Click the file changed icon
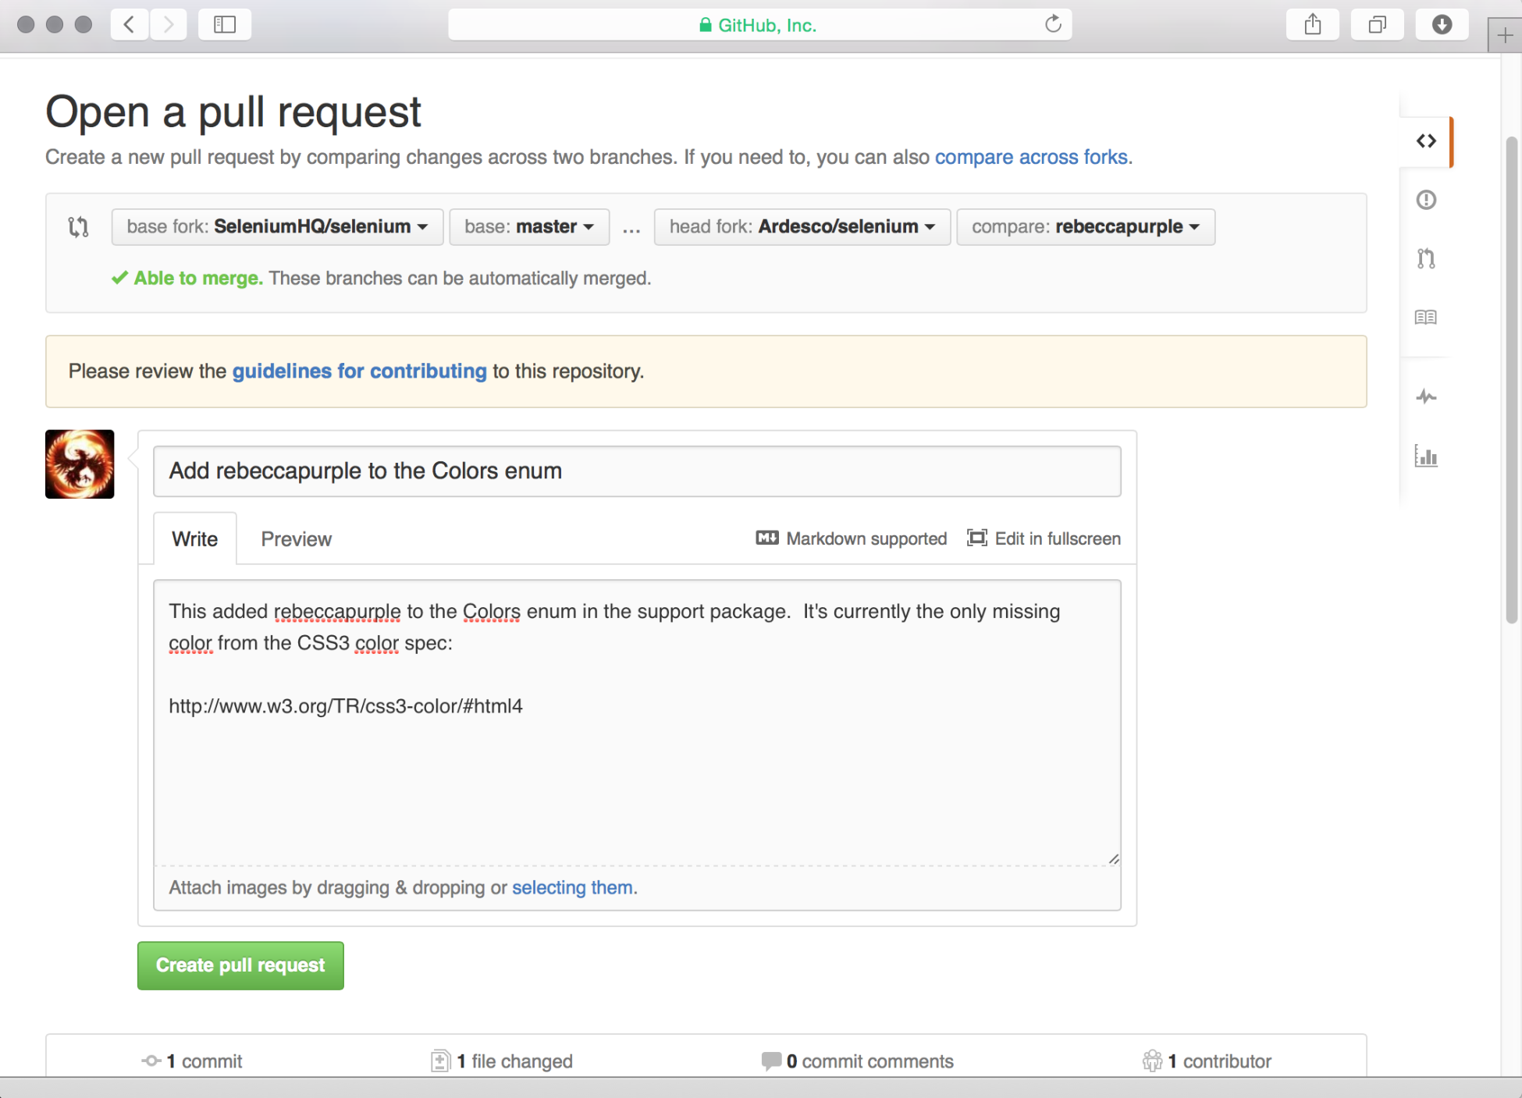Image resolution: width=1522 pixels, height=1098 pixels. click(x=440, y=1061)
